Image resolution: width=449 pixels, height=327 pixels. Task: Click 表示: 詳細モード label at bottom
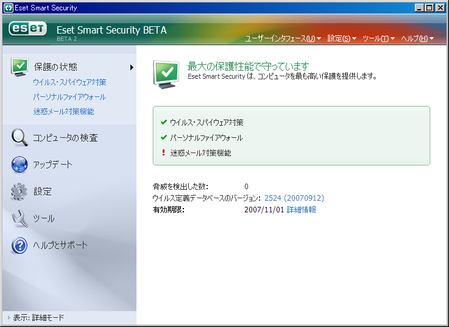(38, 317)
